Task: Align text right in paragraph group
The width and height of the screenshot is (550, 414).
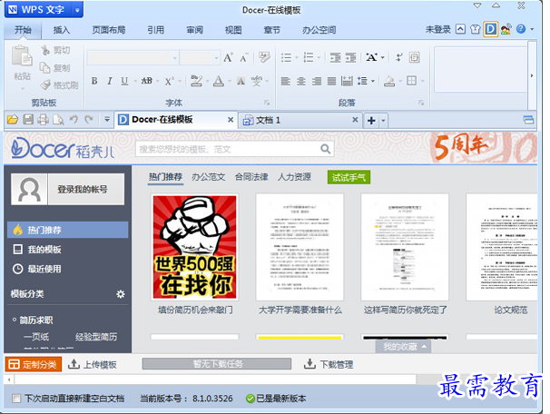Action: click(x=317, y=81)
